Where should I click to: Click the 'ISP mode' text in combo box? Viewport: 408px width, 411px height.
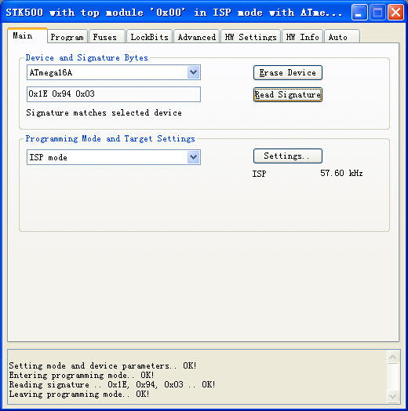coord(48,157)
